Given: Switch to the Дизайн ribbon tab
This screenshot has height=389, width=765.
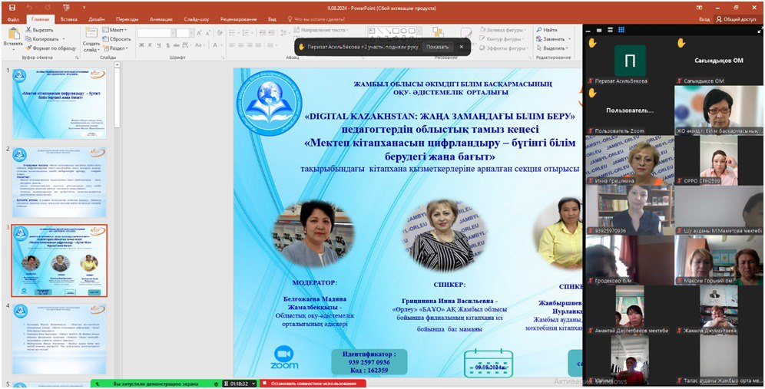Looking at the screenshot, I should 97,19.
